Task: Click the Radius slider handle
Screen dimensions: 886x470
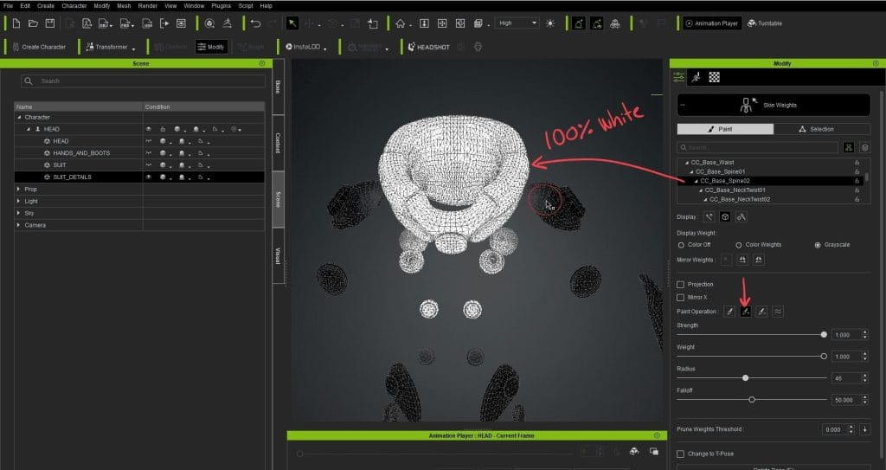Action: [745, 377]
